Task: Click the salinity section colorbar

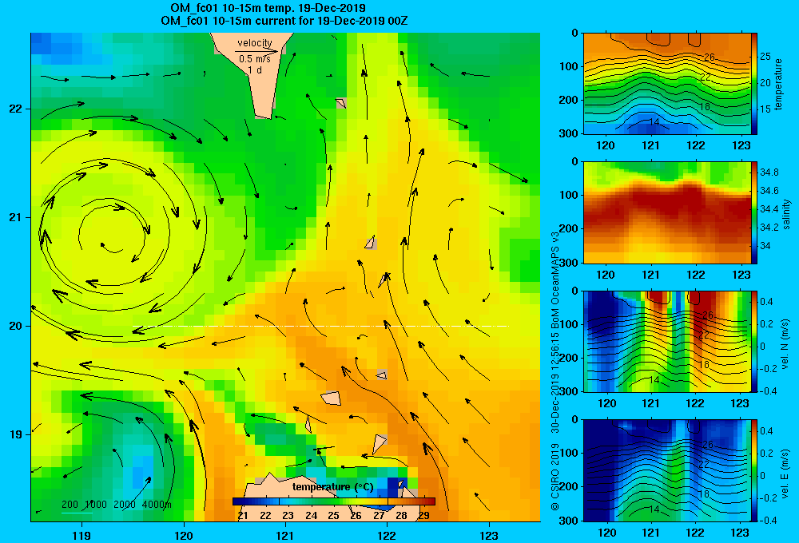Action: point(754,212)
